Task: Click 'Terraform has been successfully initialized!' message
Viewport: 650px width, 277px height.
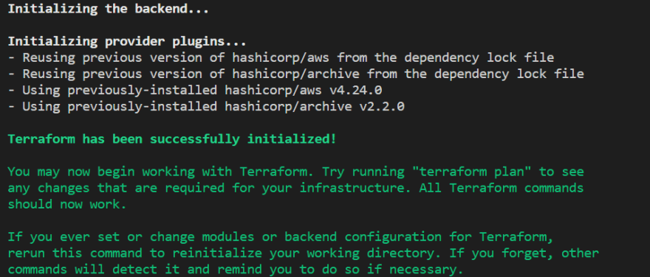Action: click(x=172, y=139)
